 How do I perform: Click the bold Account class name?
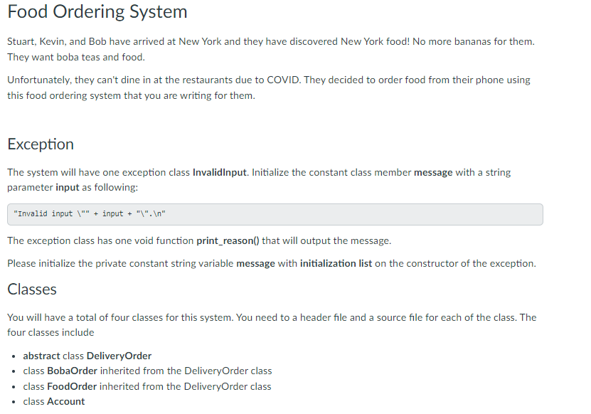65,402
